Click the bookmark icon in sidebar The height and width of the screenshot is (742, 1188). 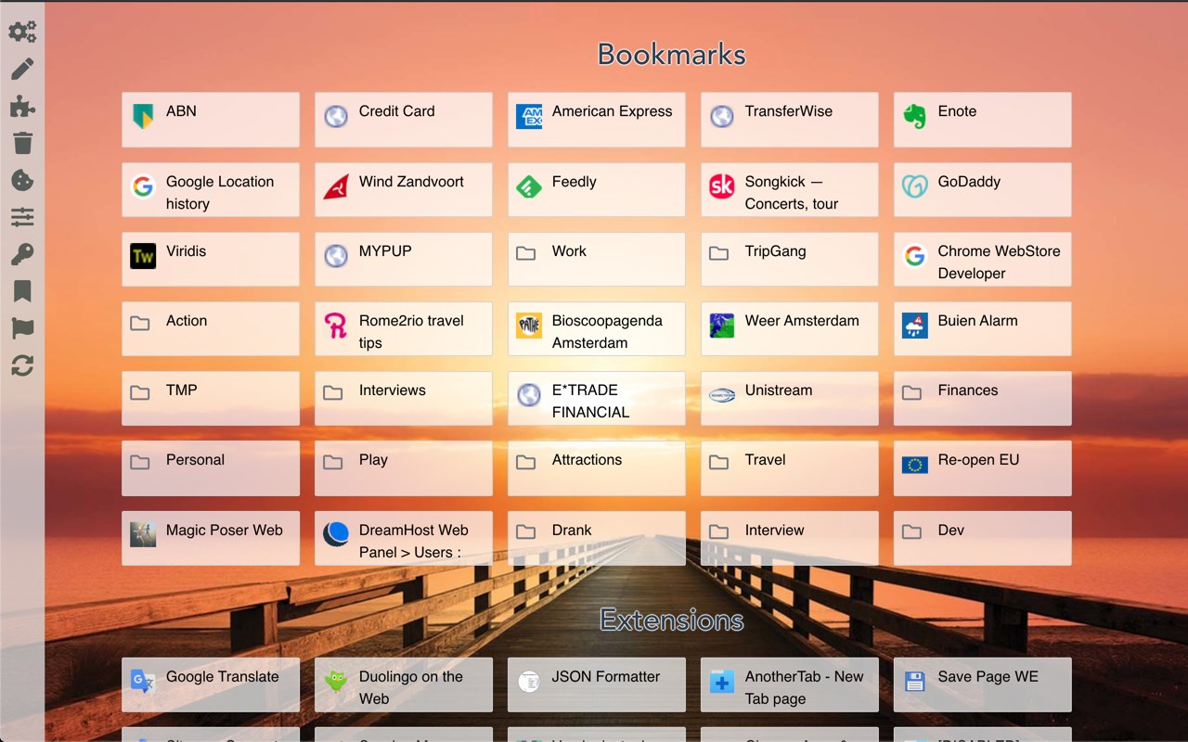[x=22, y=291]
